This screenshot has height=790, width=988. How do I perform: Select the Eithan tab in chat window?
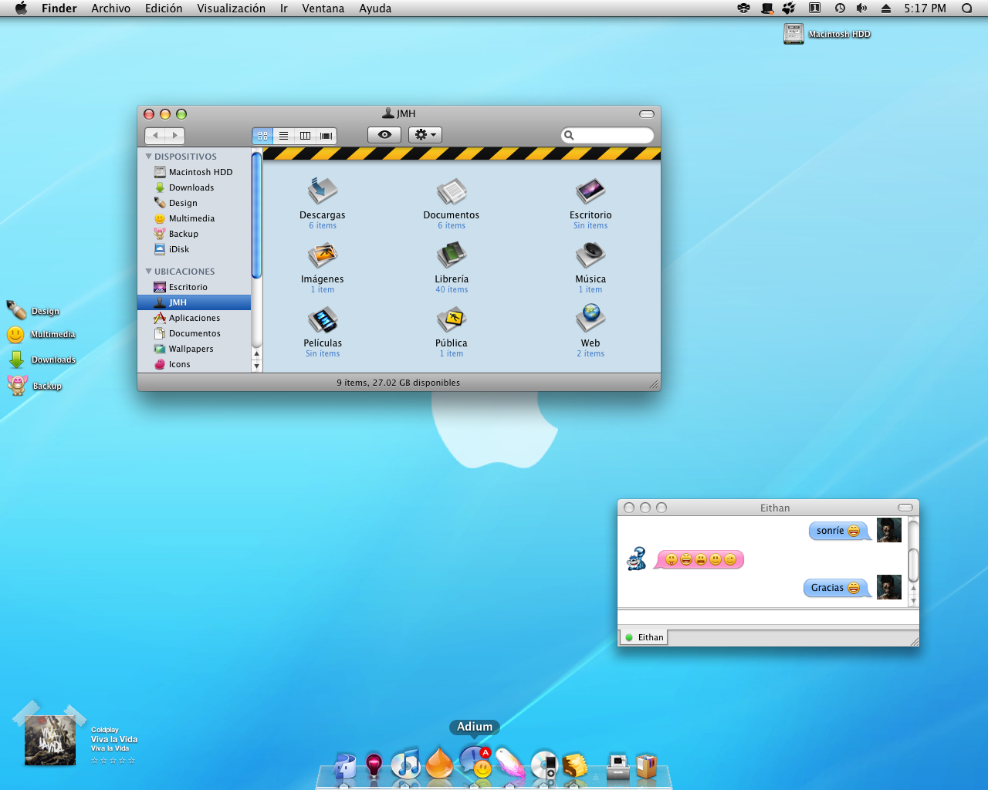(645, 637)
